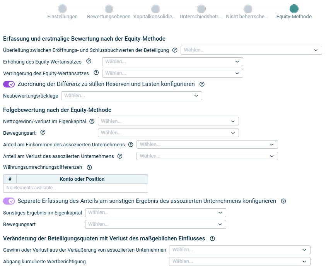Open help for Nettogewinn/-verlust im Eigenkapital
The width and height of the screenshot is (326, 276).
point(92,121)
